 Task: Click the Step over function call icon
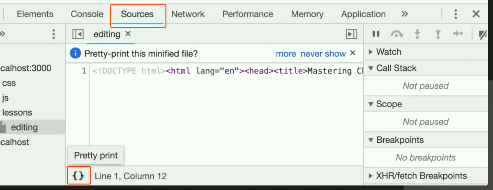click(x=397, y=35)
